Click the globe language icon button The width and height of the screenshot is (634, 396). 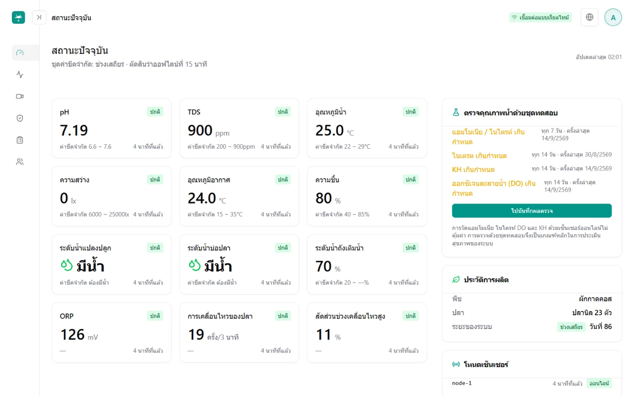point(589,17)
